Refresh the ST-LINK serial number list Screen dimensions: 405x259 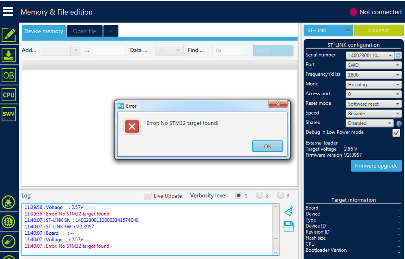[398, 55]
